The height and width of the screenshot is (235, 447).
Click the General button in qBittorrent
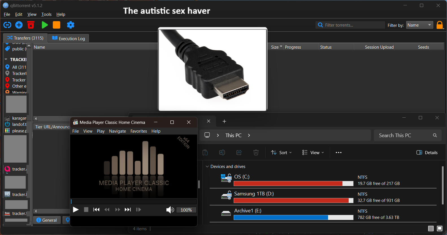[47, 220]
